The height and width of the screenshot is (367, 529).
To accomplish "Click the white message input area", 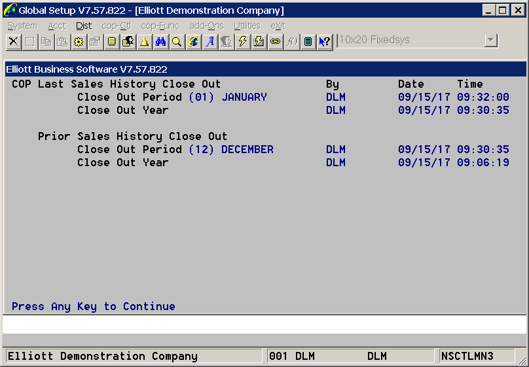I will [264, 324].
